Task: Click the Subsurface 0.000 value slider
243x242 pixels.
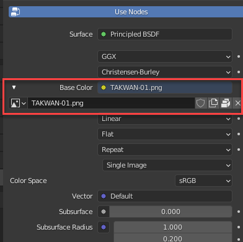Action: (170, 212)
